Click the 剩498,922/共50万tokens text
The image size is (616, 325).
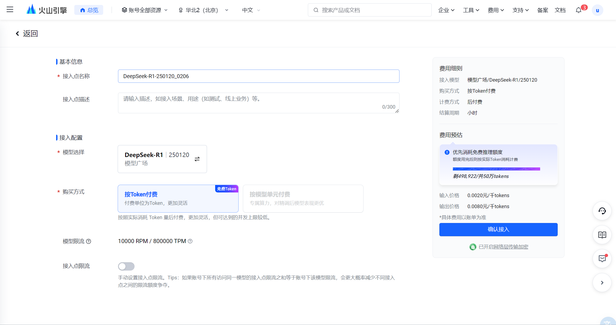[x=481, y=176]
